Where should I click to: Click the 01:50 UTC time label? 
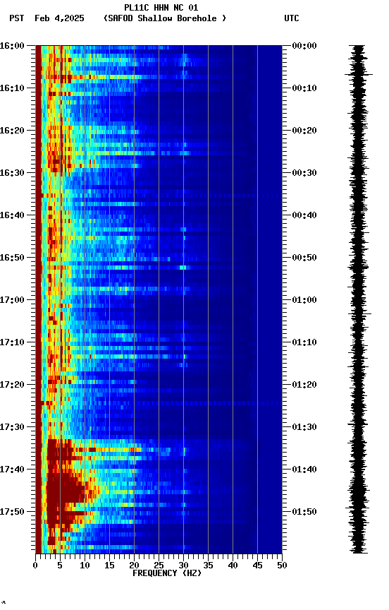[x=304, y=512]
